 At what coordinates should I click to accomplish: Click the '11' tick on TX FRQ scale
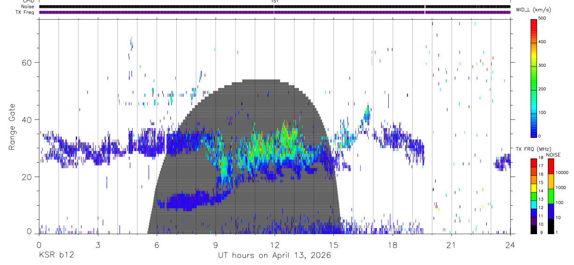point(541,216)
